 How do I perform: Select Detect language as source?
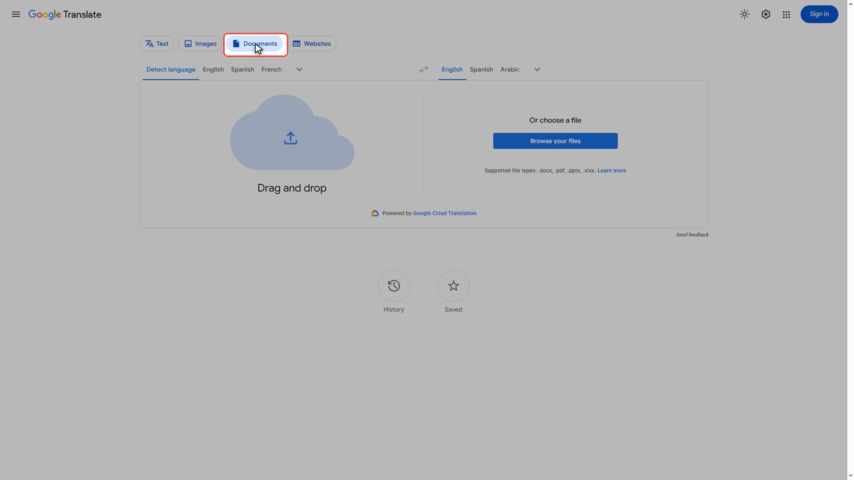coord(171,69)
